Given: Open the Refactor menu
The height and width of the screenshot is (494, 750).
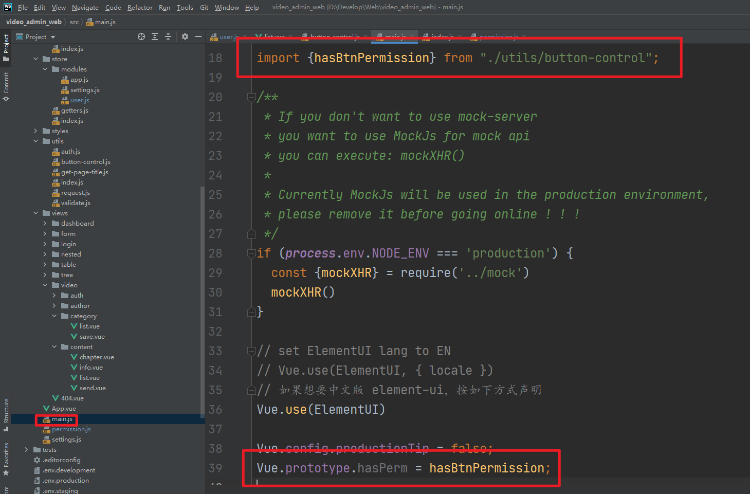Looking at the screenshot, I should click(140, 8).
